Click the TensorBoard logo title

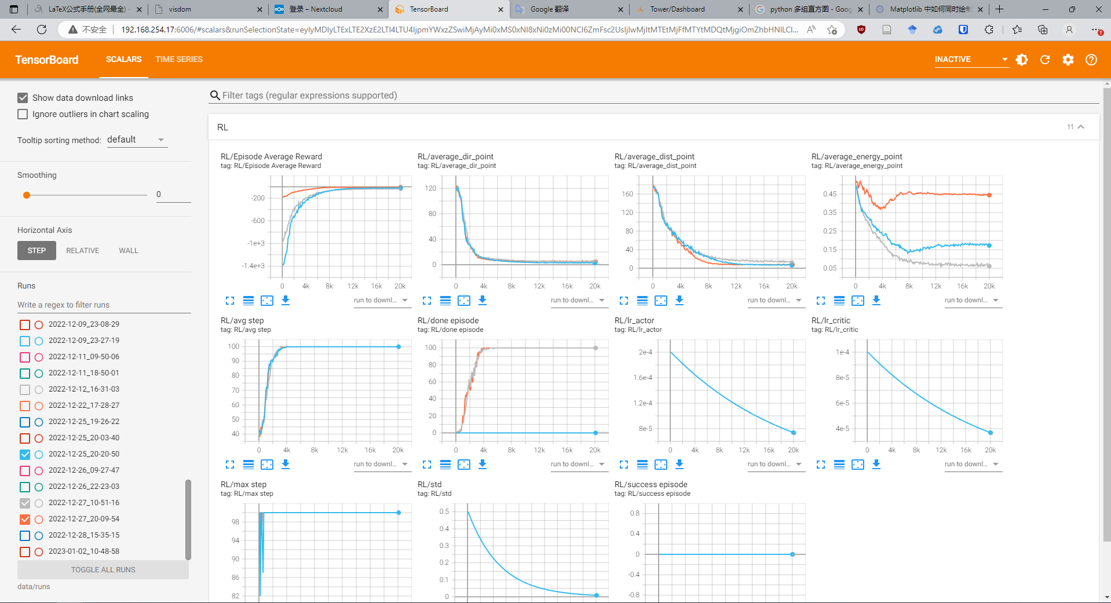click(46, 60)
